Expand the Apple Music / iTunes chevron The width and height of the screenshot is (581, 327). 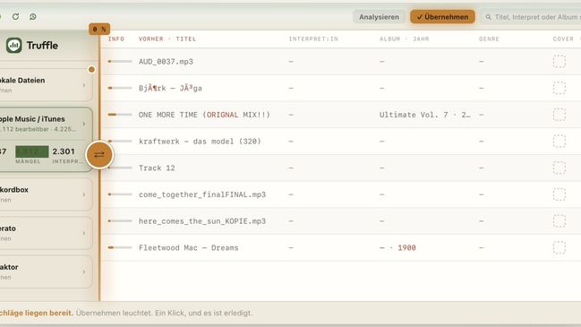[84, 124]
